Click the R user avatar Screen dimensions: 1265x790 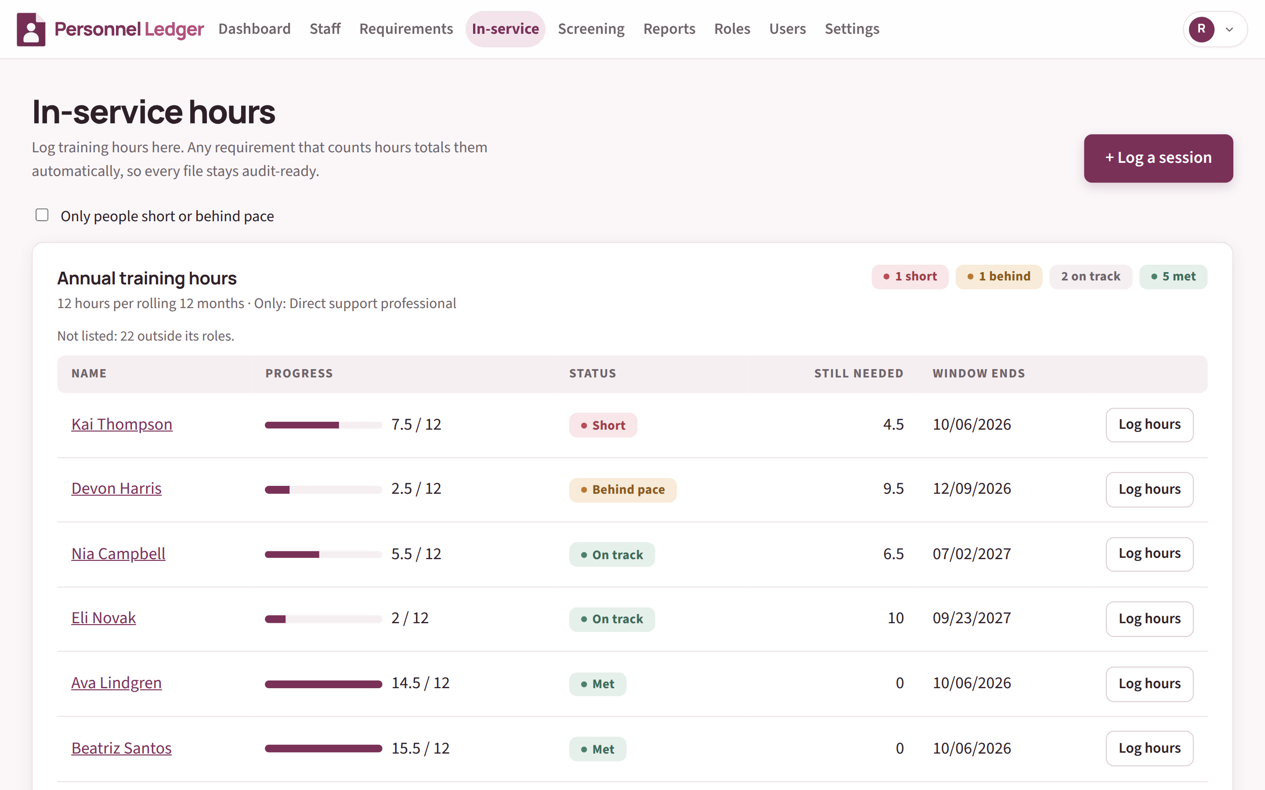pos(1201,29)
